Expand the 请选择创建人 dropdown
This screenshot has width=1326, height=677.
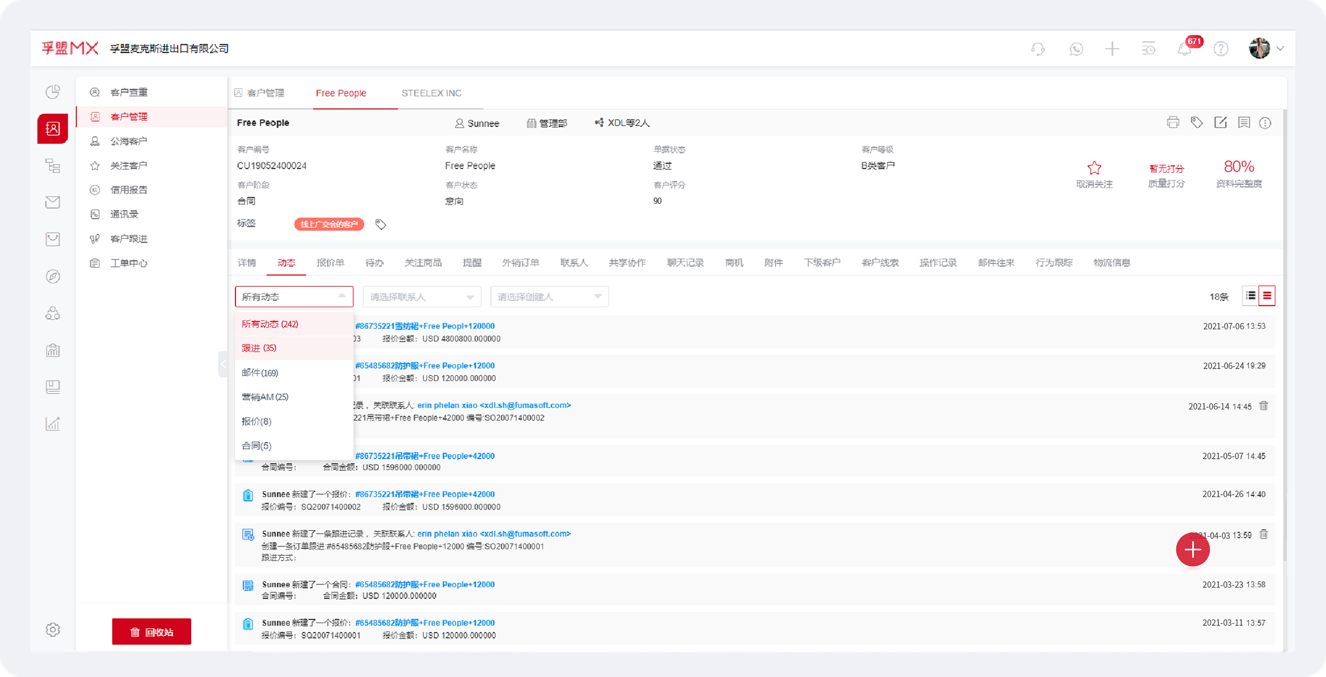pyautogui.click(x=549, y=296)
